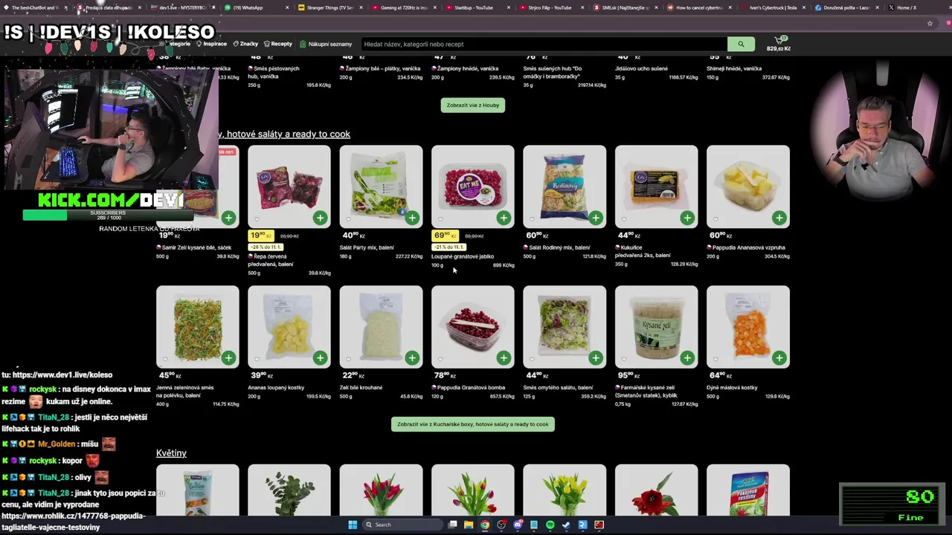The height and width of the screenshot is (535, 952).
Task: Add Ananas loupaný kostky to cart
Action: click(x=320, y=357)
